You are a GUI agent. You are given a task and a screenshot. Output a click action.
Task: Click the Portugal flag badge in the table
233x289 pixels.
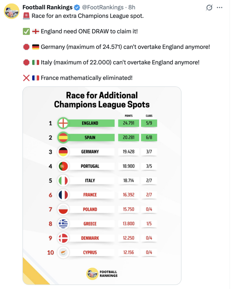click(x=63, y=166)
